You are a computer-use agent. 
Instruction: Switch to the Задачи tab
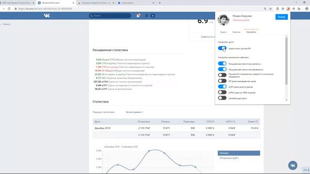[223, 32]
